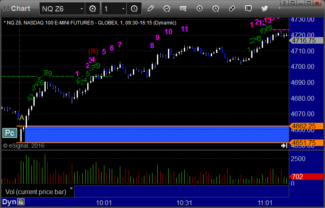Click the magenta count number 10
The height and width of the screenshot is (208, 325).
168,32
